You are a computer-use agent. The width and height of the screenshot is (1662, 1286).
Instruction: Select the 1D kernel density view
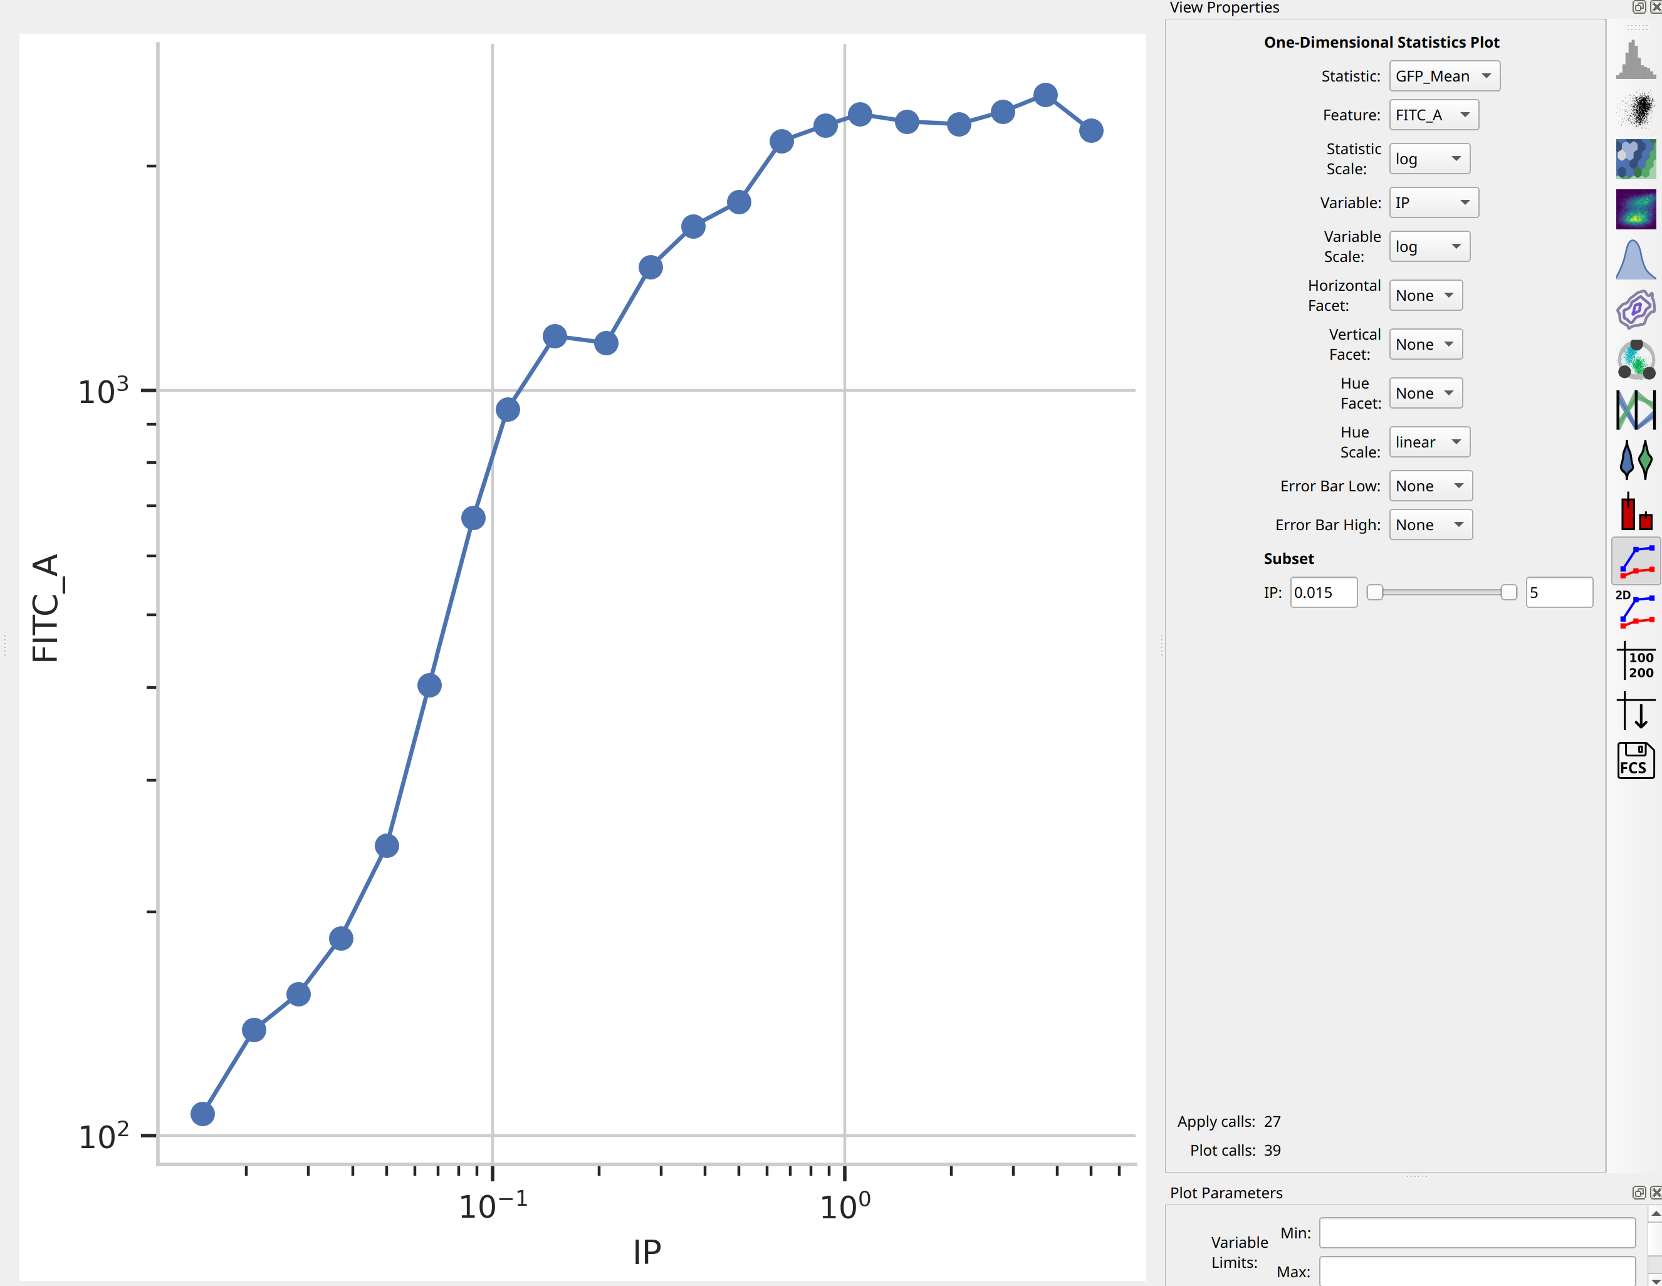pos(1636,259)
